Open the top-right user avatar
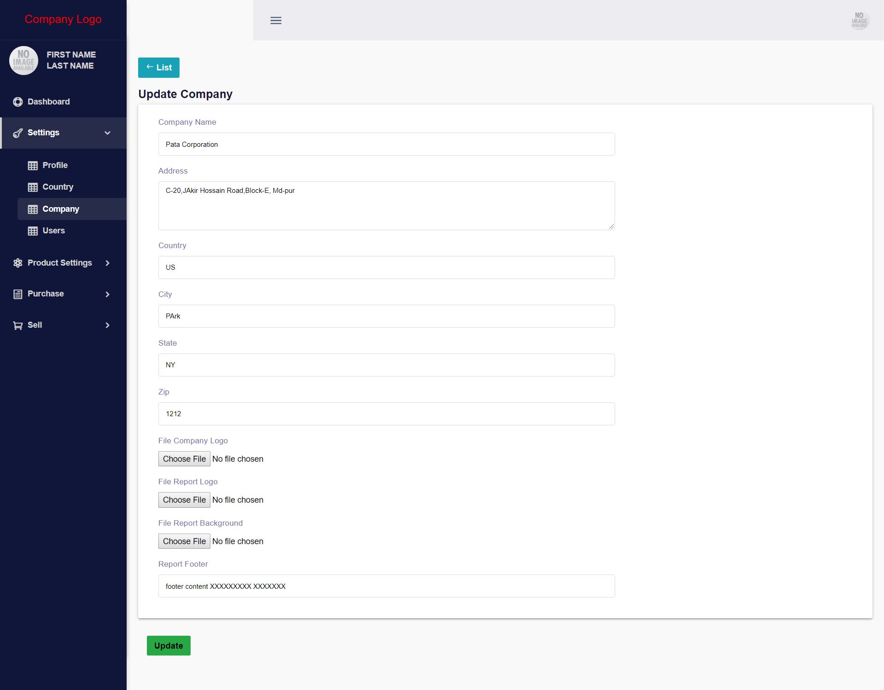Image resolution: width=884 pixels, height=690 pixels. click(859, 20)
